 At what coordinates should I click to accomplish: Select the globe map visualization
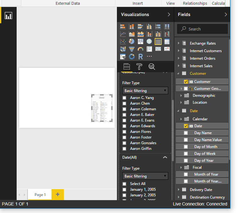pyautogui.click(x=149, y=41)
